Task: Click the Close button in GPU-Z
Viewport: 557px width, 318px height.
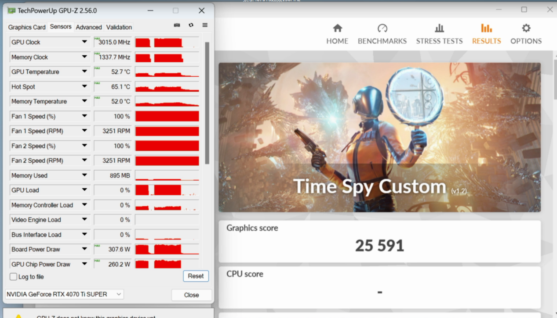Action: (x=191, y=295)
